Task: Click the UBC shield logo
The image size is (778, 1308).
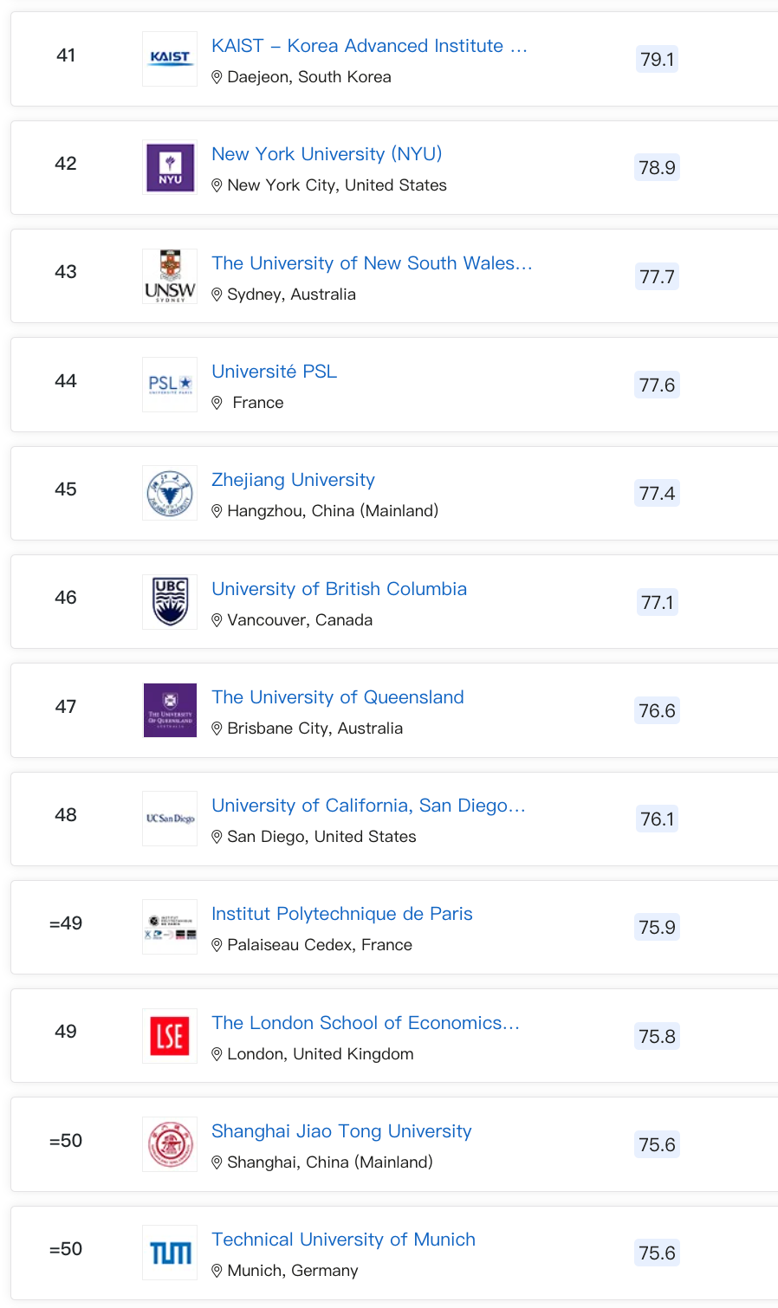Action: 170,602
